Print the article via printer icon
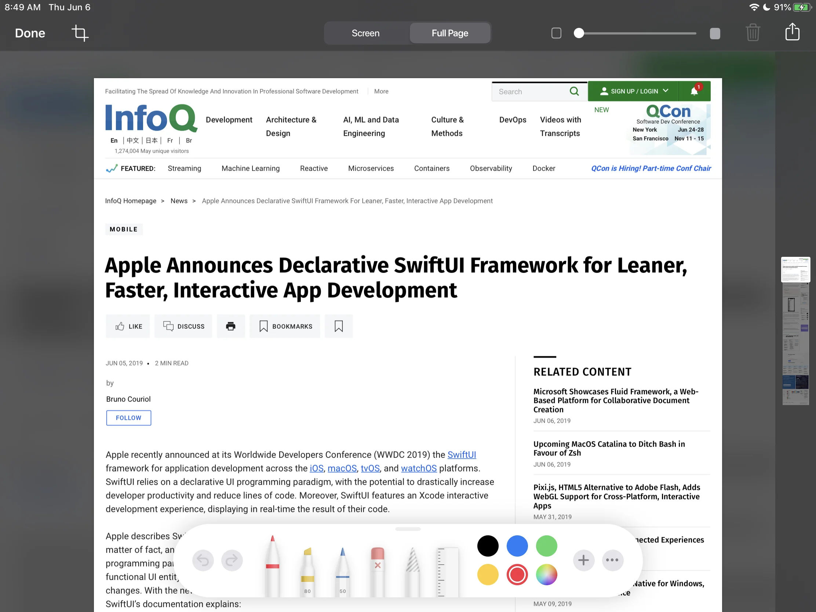Screen dimensions: 816x612 (x=230, y=326)
